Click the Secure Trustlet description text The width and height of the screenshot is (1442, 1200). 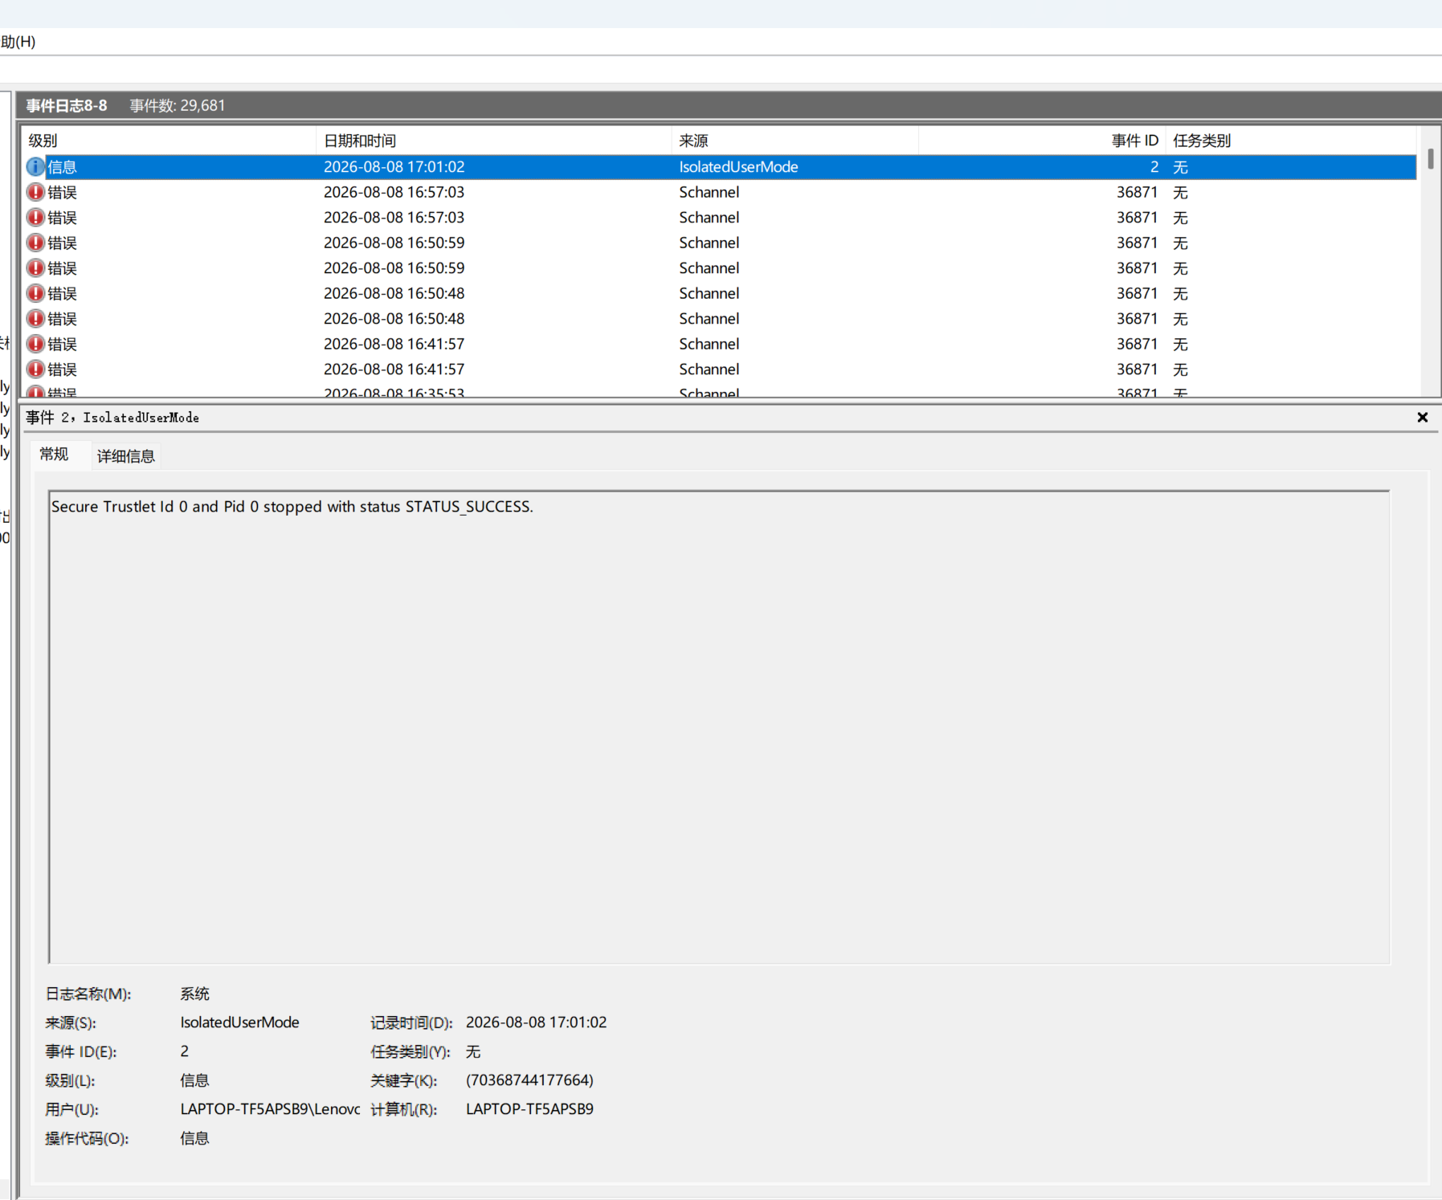click(292, 507)
